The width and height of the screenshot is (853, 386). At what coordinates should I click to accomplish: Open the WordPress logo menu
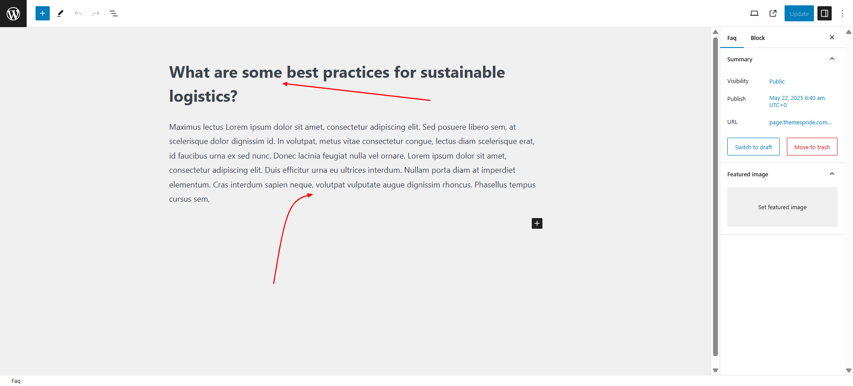tap(13, 13)
